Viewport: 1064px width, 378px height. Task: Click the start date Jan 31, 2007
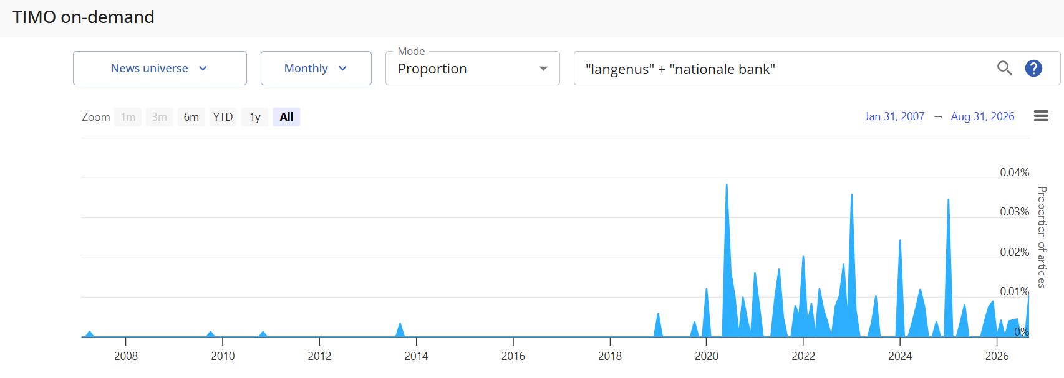(x=894, y=116)
